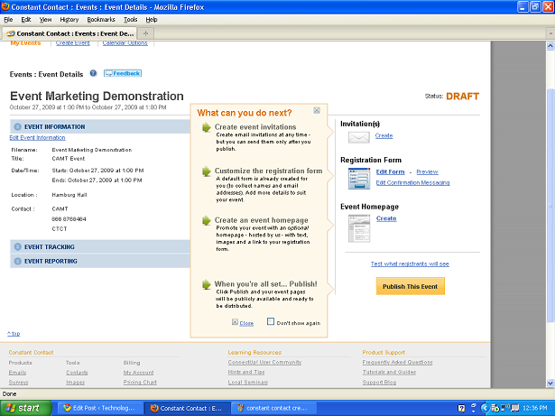
Task: Click the help tray icon in taskbar
Action: point(461,408)
